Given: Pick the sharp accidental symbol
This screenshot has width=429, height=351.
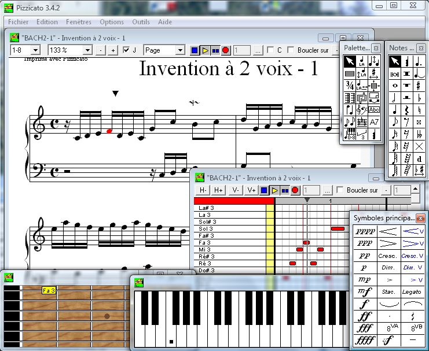Looking at the screenshot, I should 419,86.
